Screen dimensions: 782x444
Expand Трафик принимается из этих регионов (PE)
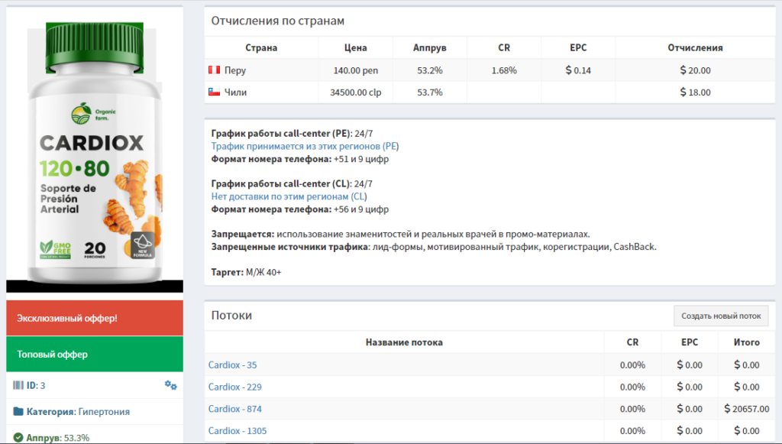[x=305, y=146]
